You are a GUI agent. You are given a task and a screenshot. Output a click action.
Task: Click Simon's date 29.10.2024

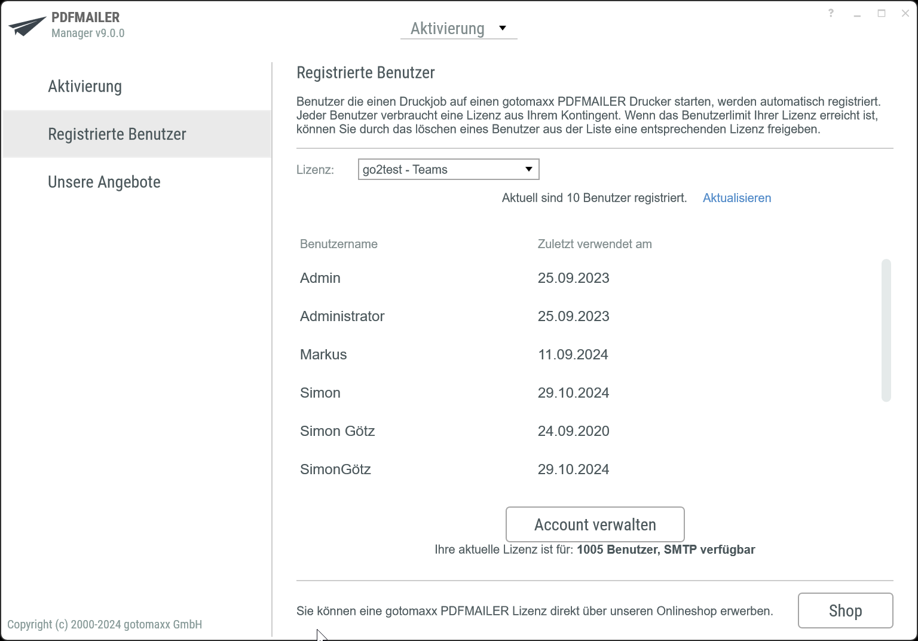(573, 393)
